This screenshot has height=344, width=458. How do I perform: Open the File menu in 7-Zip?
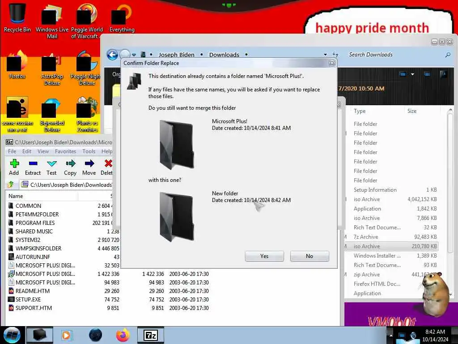pyautogui.click(x=12, y=151)
